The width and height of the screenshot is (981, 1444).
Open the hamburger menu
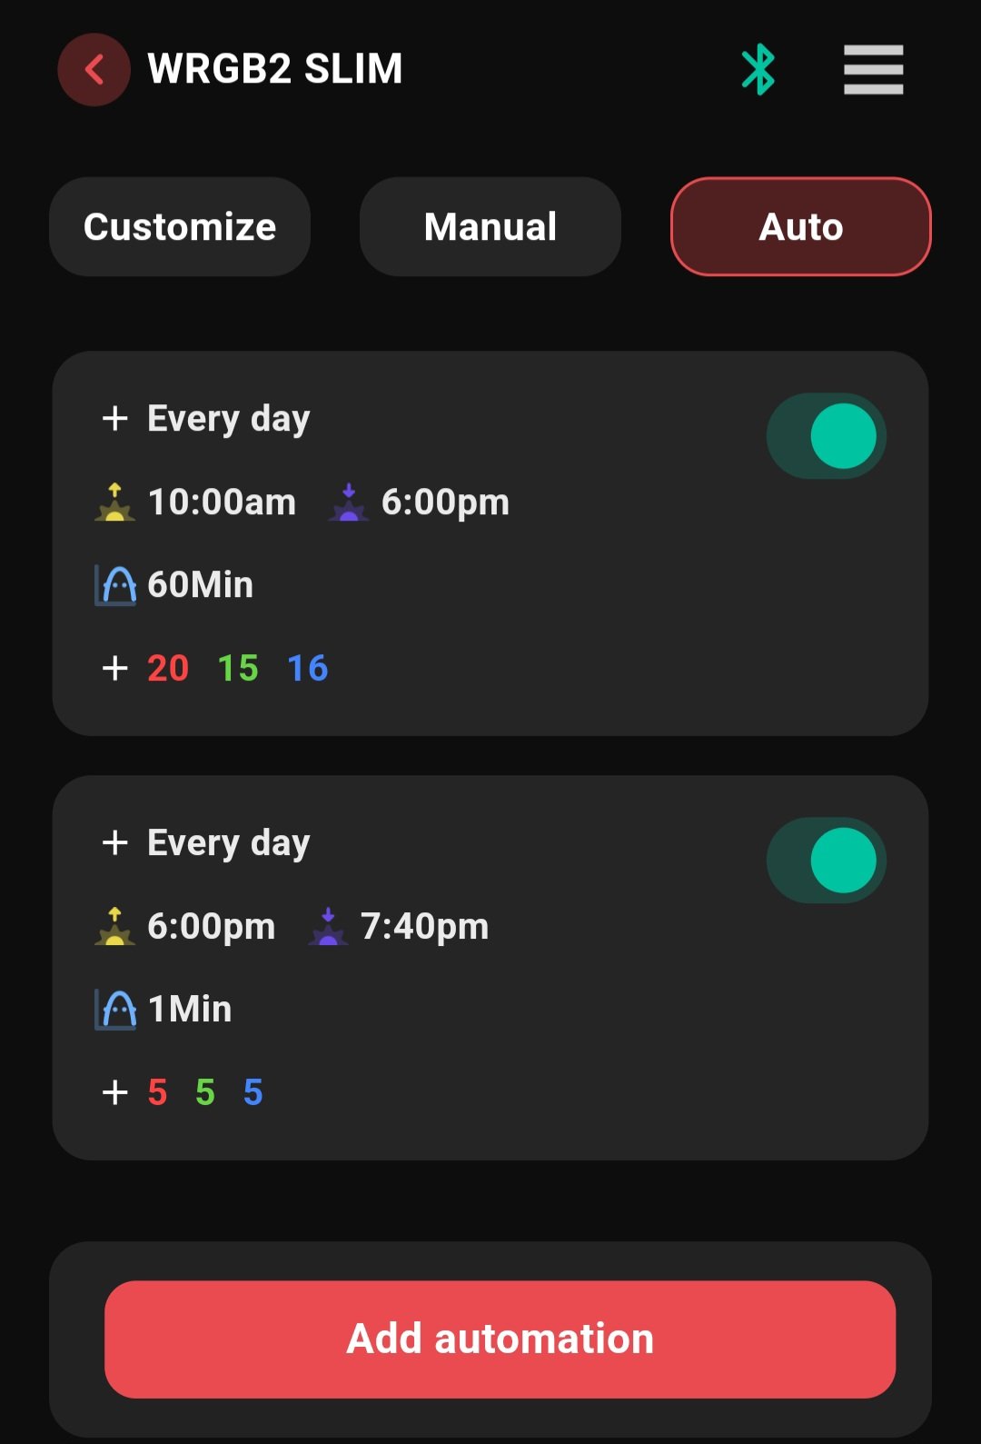pyautogui.click(x=873, y=69)
